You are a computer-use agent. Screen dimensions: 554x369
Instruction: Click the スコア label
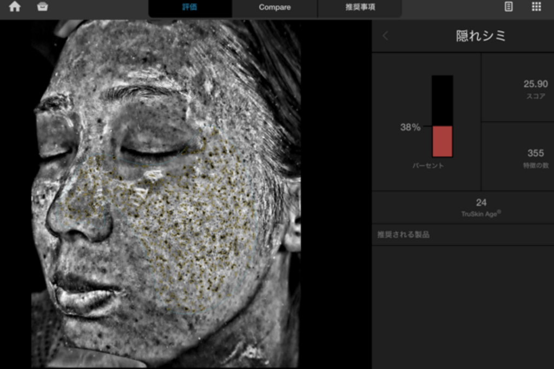point(536,96)
